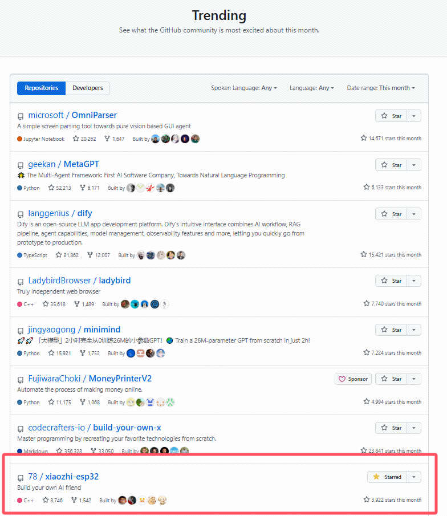Select the Repositories tab

tap(41, 88)
